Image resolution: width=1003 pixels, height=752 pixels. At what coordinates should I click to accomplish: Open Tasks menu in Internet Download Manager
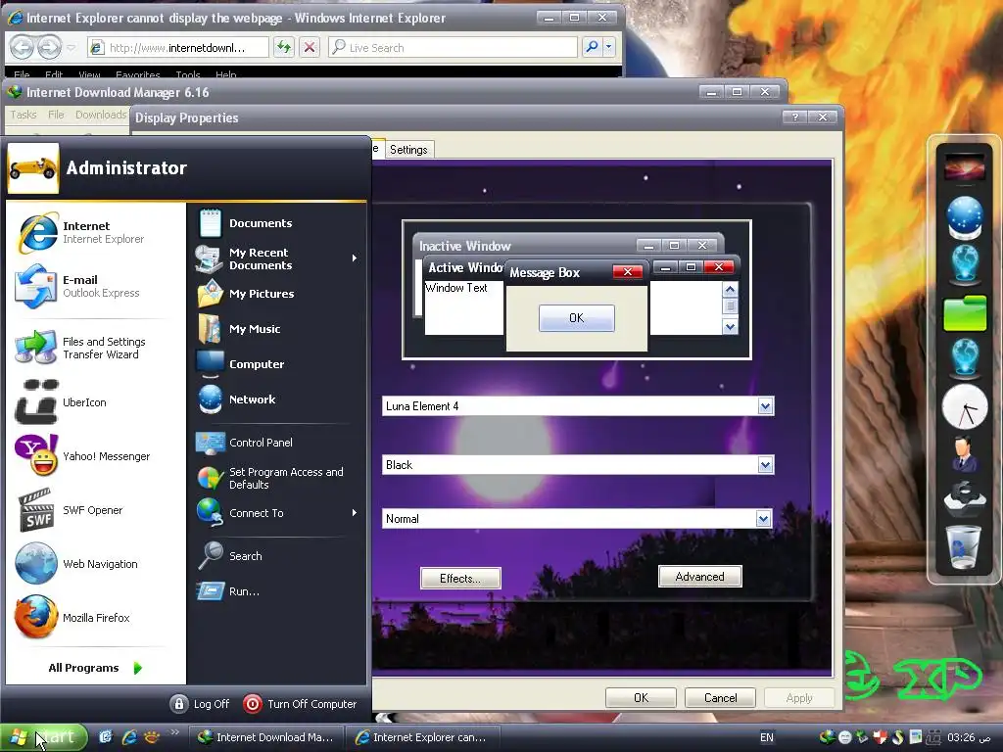click(24, 115)
